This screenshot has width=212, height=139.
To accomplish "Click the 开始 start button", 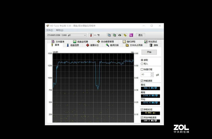I will (149, 52).
